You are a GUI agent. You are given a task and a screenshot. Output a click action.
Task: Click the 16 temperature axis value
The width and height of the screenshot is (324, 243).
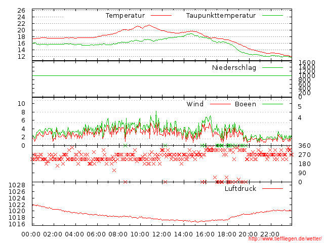point(21,44)
